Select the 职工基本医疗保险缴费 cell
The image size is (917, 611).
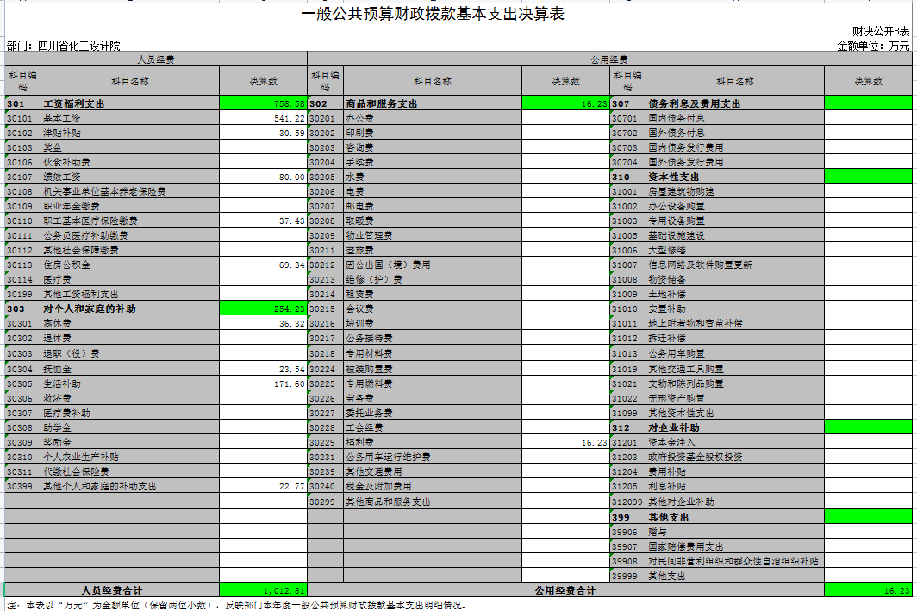point(130,221)
